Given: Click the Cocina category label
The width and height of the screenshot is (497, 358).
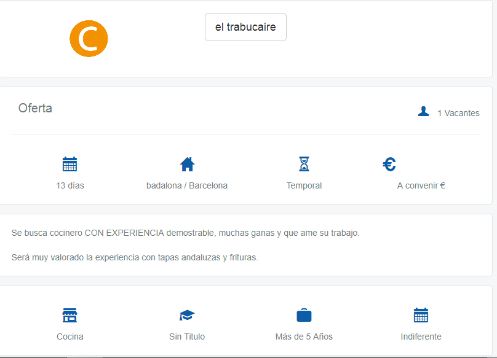Looking at the screenshot, I should coord(70,337).
